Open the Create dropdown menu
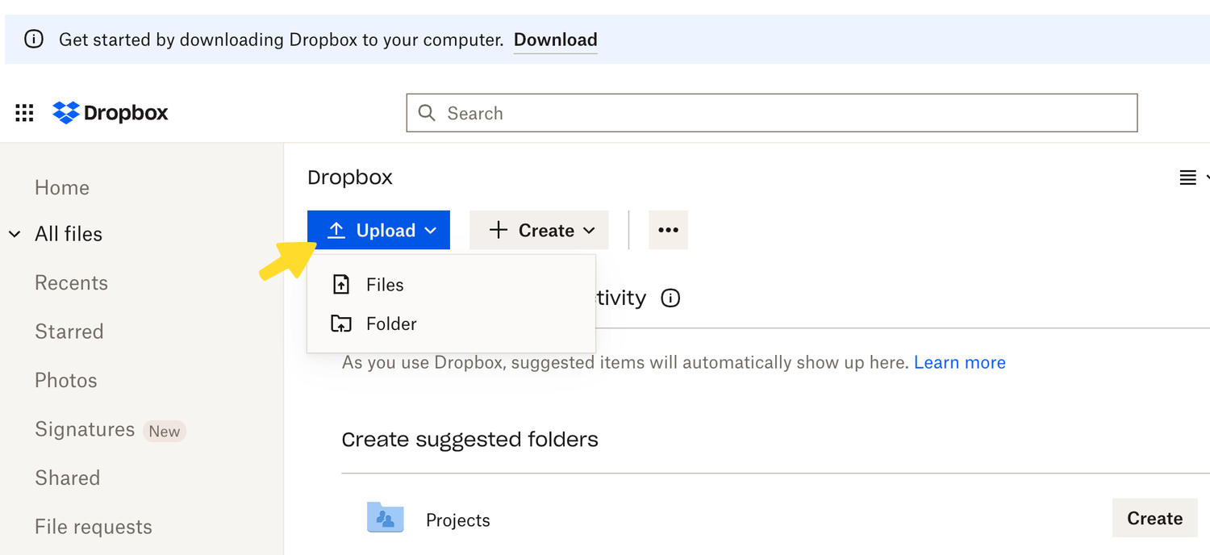Screen dimensions: 1210x555 pos(539,230)
